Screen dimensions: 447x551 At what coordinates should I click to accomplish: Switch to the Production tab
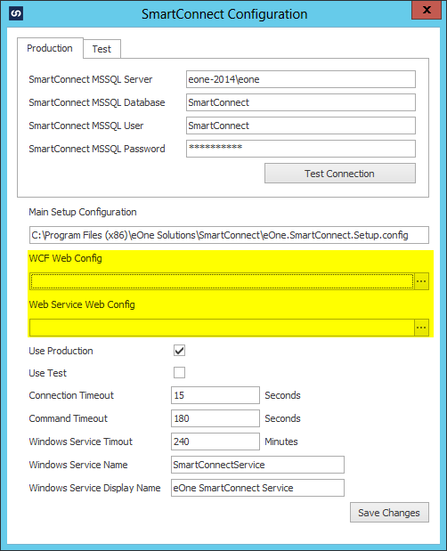[50, 48]
